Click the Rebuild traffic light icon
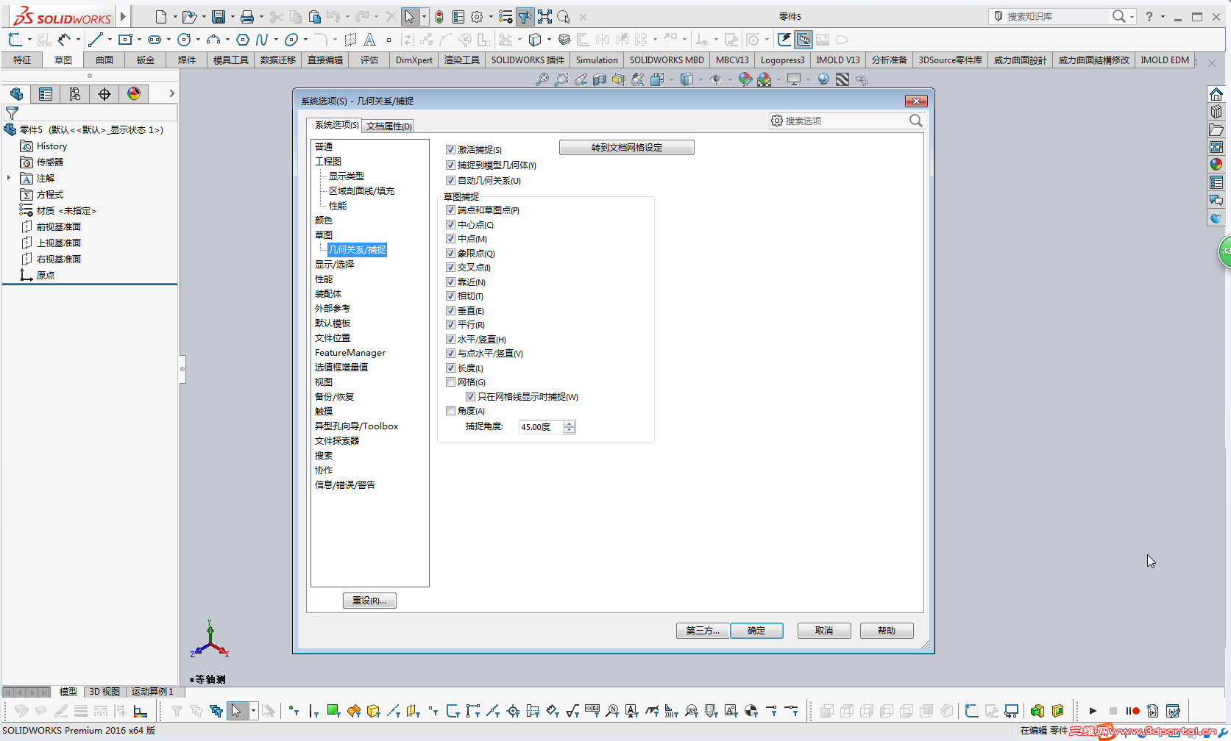This screenshot has height=741, width=1231. click(439, 16)
